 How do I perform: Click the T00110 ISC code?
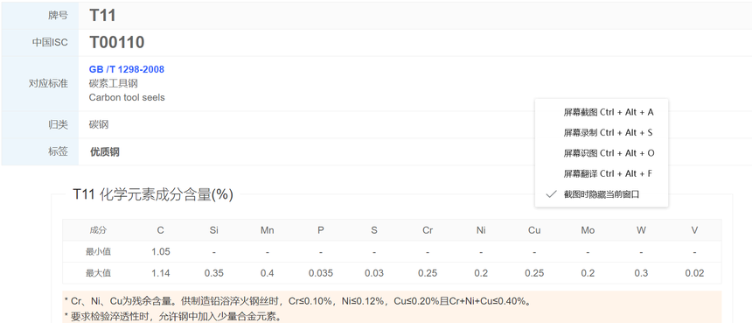click(117, 43)
